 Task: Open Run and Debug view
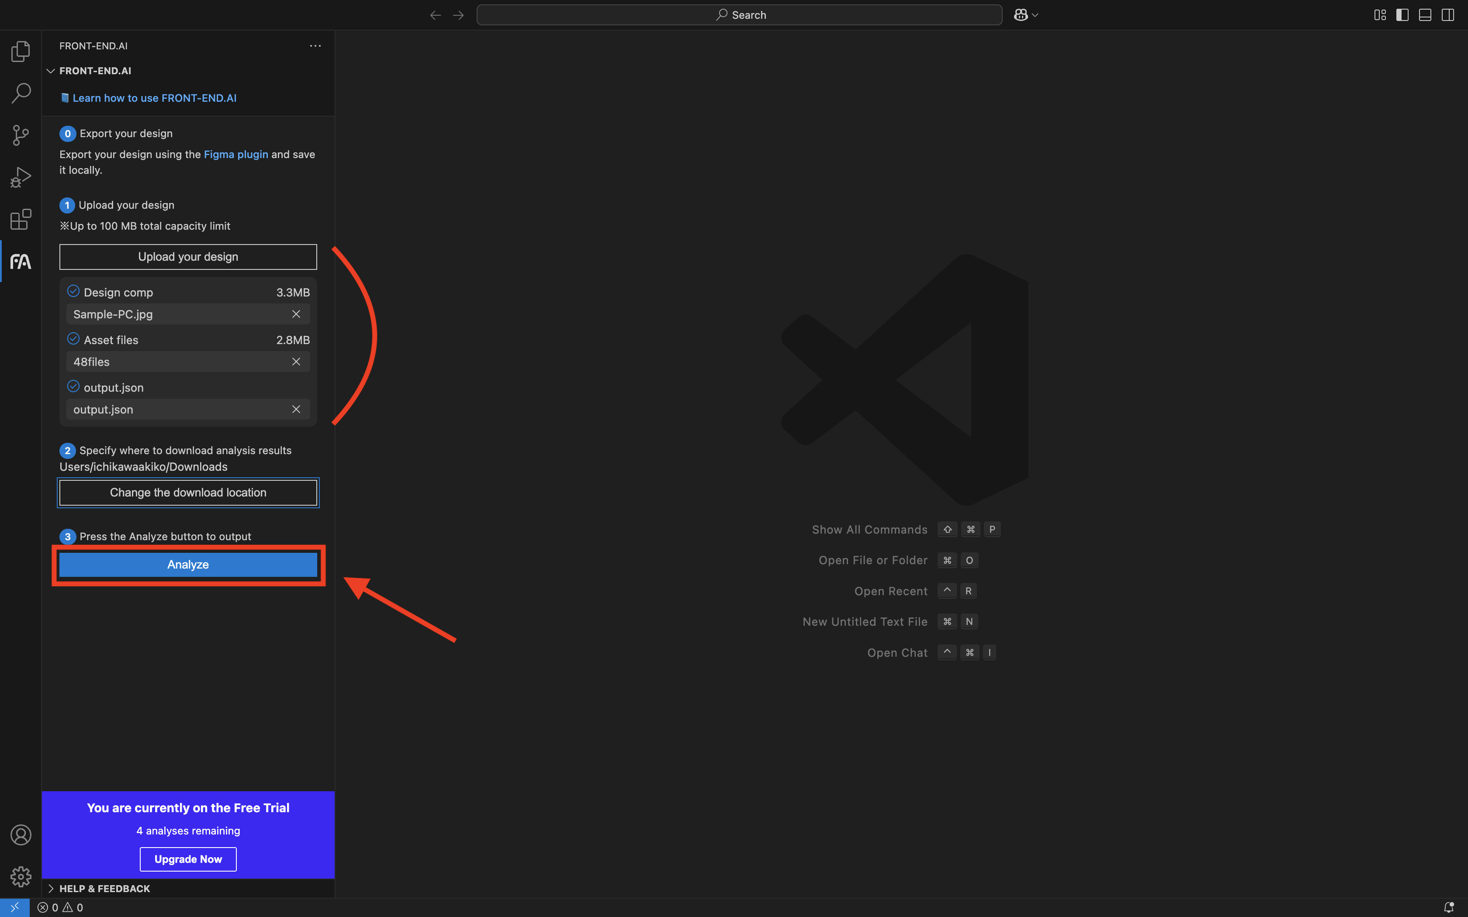[21, 177]
